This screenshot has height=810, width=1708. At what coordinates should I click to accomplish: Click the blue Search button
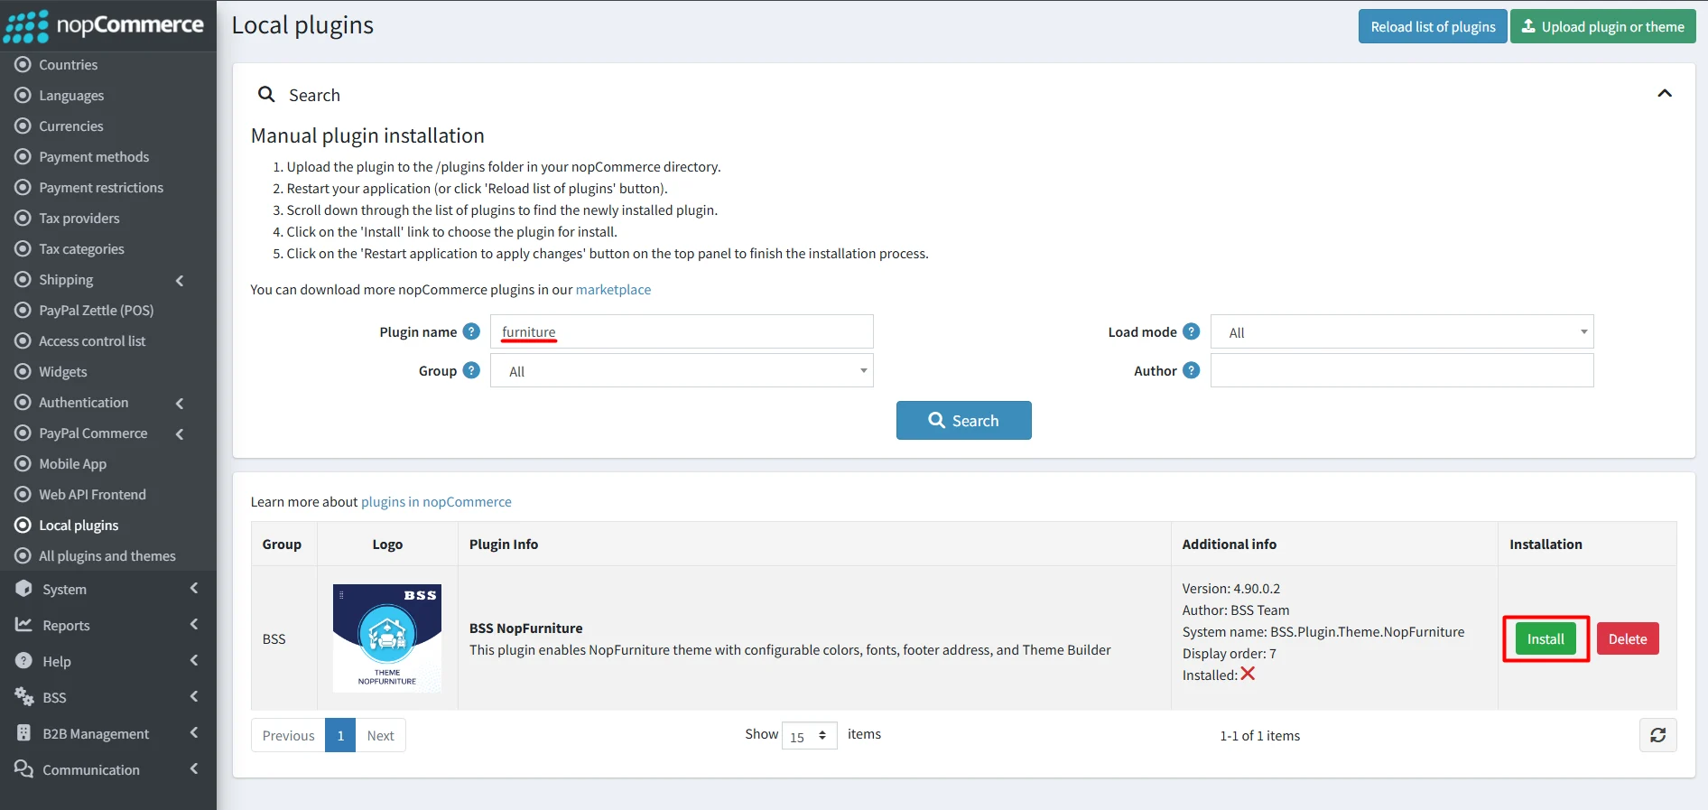click(x=963, y=420)
